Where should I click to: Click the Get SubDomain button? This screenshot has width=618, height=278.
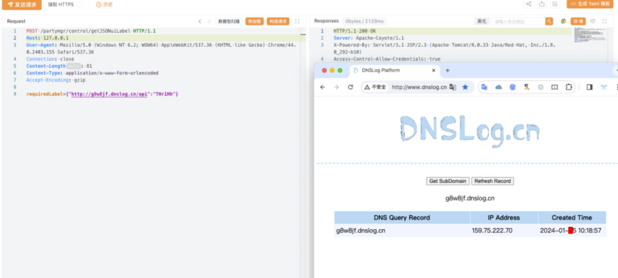[448, 181]
